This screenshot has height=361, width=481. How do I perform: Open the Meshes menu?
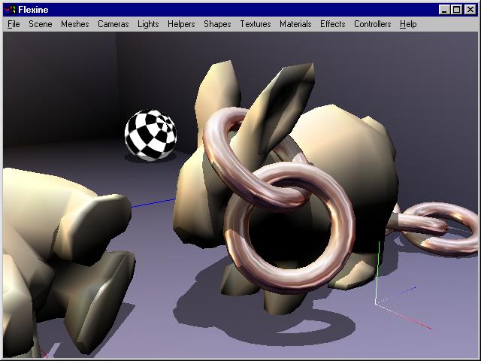point(75,24)
